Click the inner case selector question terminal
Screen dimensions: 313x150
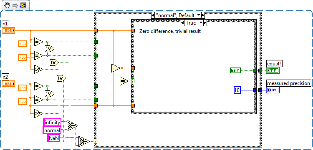pos(133,81)
